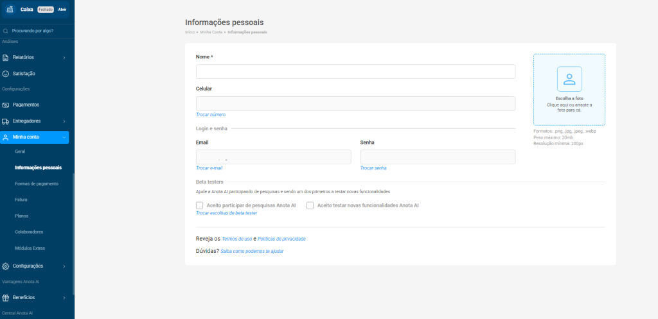Expand the Entregadores submenu arrow
658x319 pixels.
click(x=64, y=121)
